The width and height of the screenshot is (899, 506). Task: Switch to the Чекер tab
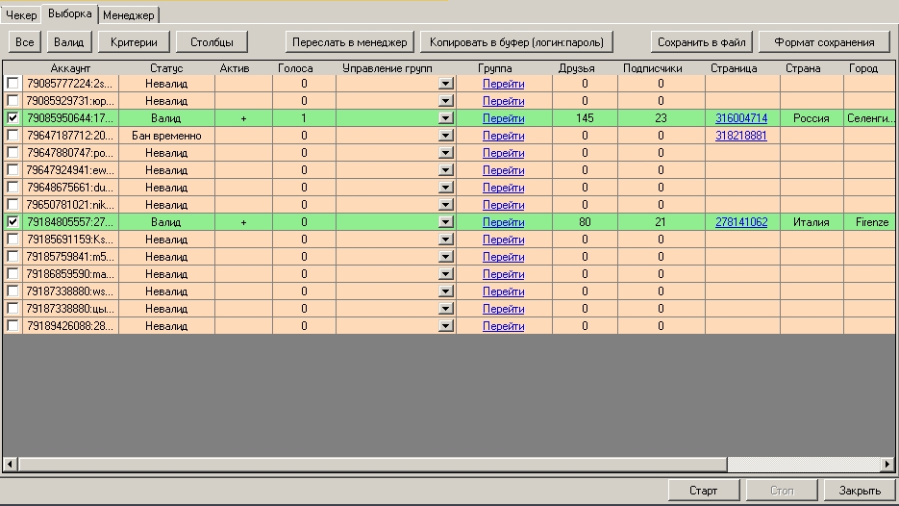click(x=21, y=15)
